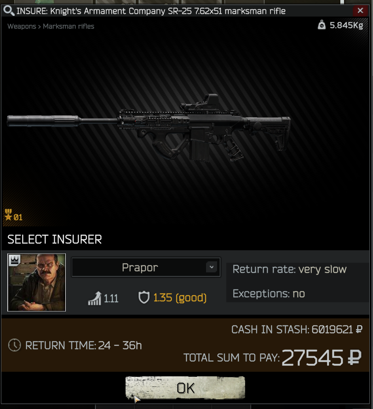Click the ruble icon beside total sum
Image resolution: width=373 pixels, height=409 pixels.
coord(355,357)
